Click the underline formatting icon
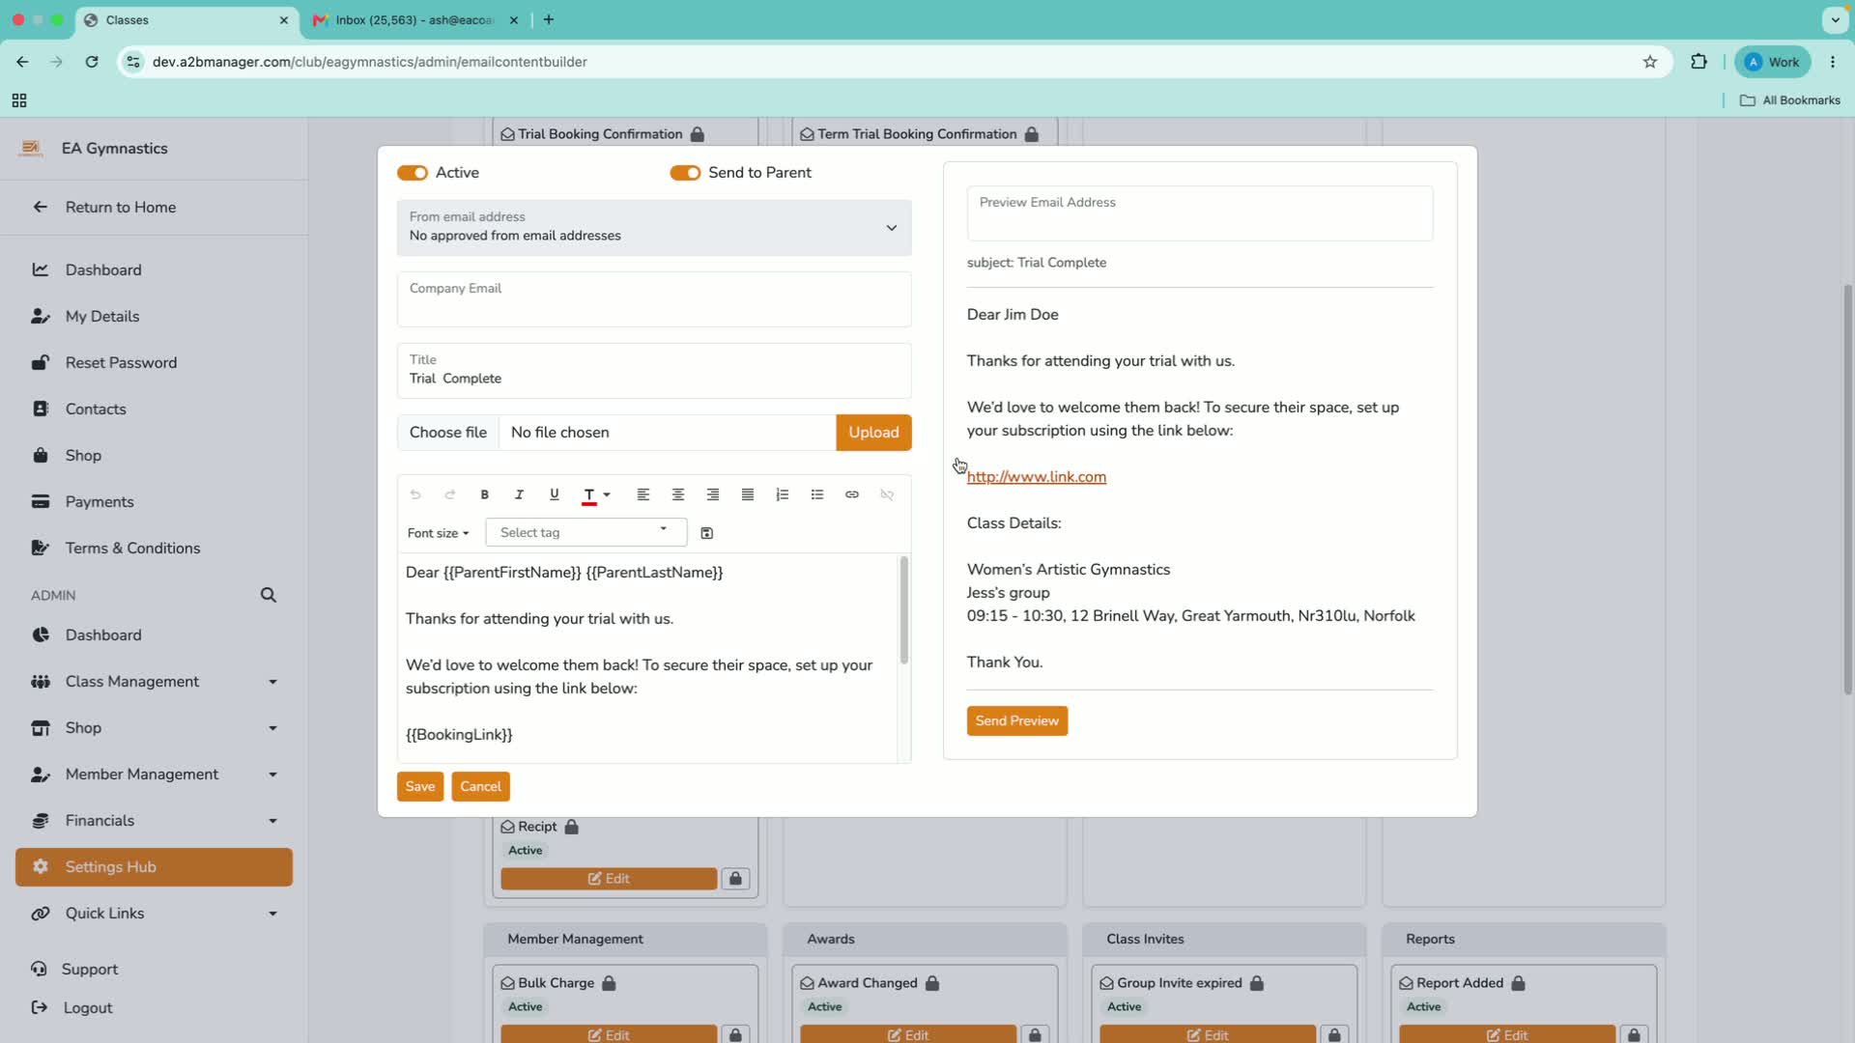This screenshot has width=1855, height=1043. 554,494
